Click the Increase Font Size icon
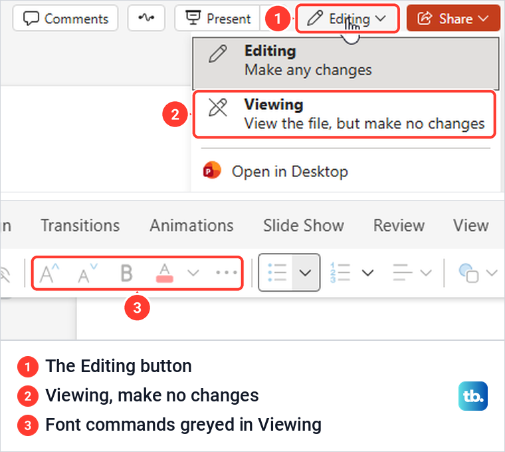The image size is (505, 452). click(49, 274)
